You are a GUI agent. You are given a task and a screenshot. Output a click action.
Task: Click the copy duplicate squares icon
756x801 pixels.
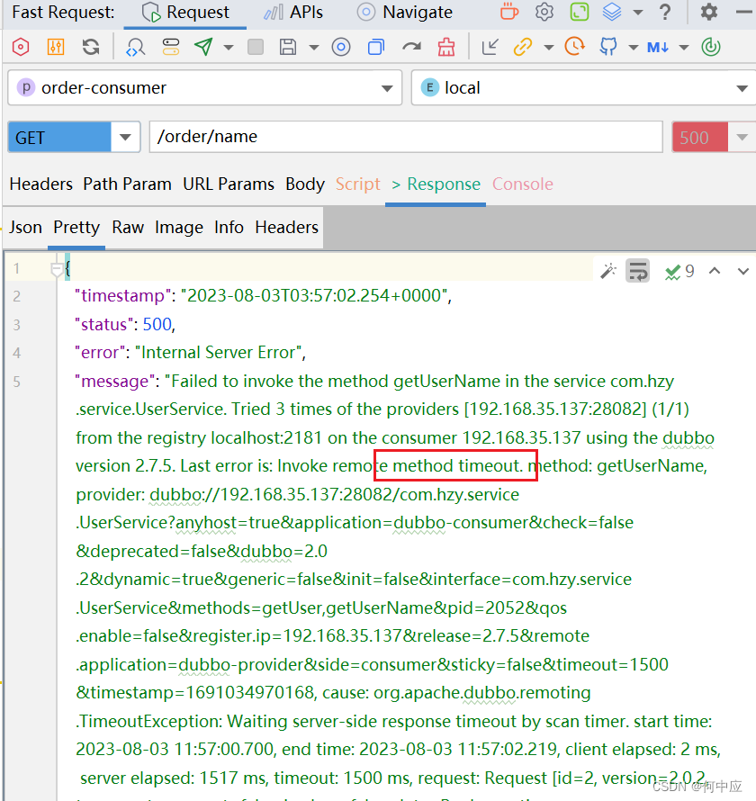[x=376, y=47]
